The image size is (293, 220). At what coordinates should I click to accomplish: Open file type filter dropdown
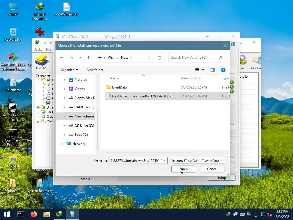[x=222, y=160]
